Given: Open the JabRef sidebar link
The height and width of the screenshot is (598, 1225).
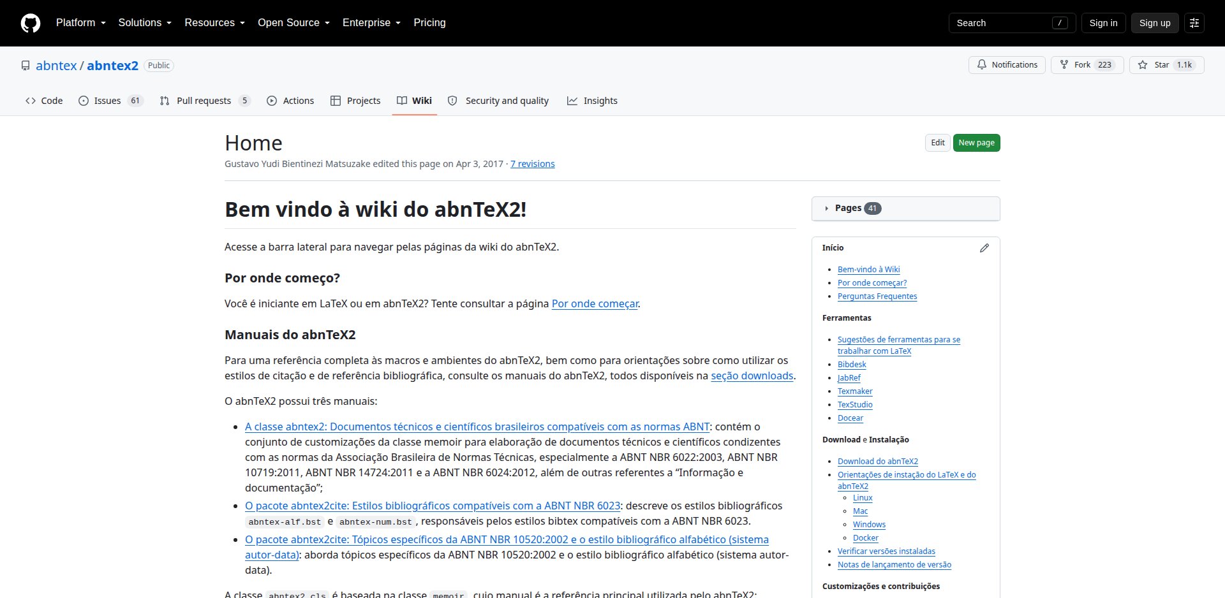Looking at the screenshot, I should (849, 378).
